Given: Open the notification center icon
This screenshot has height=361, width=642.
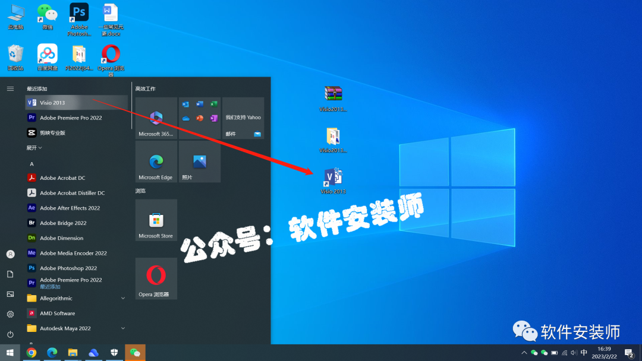Looking at the screenshot, I should click(630, 353).
